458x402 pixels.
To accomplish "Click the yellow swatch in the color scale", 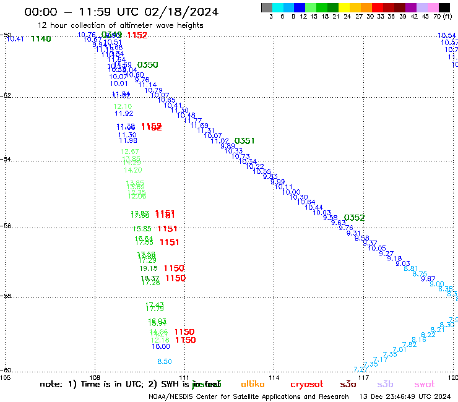I will click(344, 7).
